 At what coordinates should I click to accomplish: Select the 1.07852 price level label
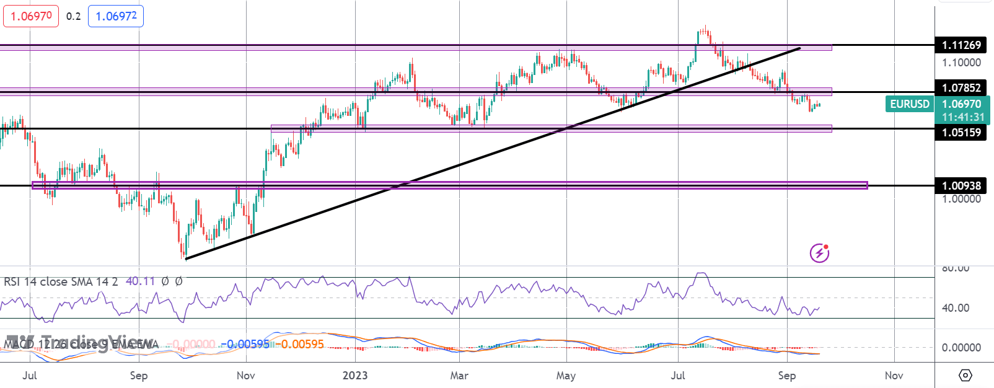coord(961,88)
